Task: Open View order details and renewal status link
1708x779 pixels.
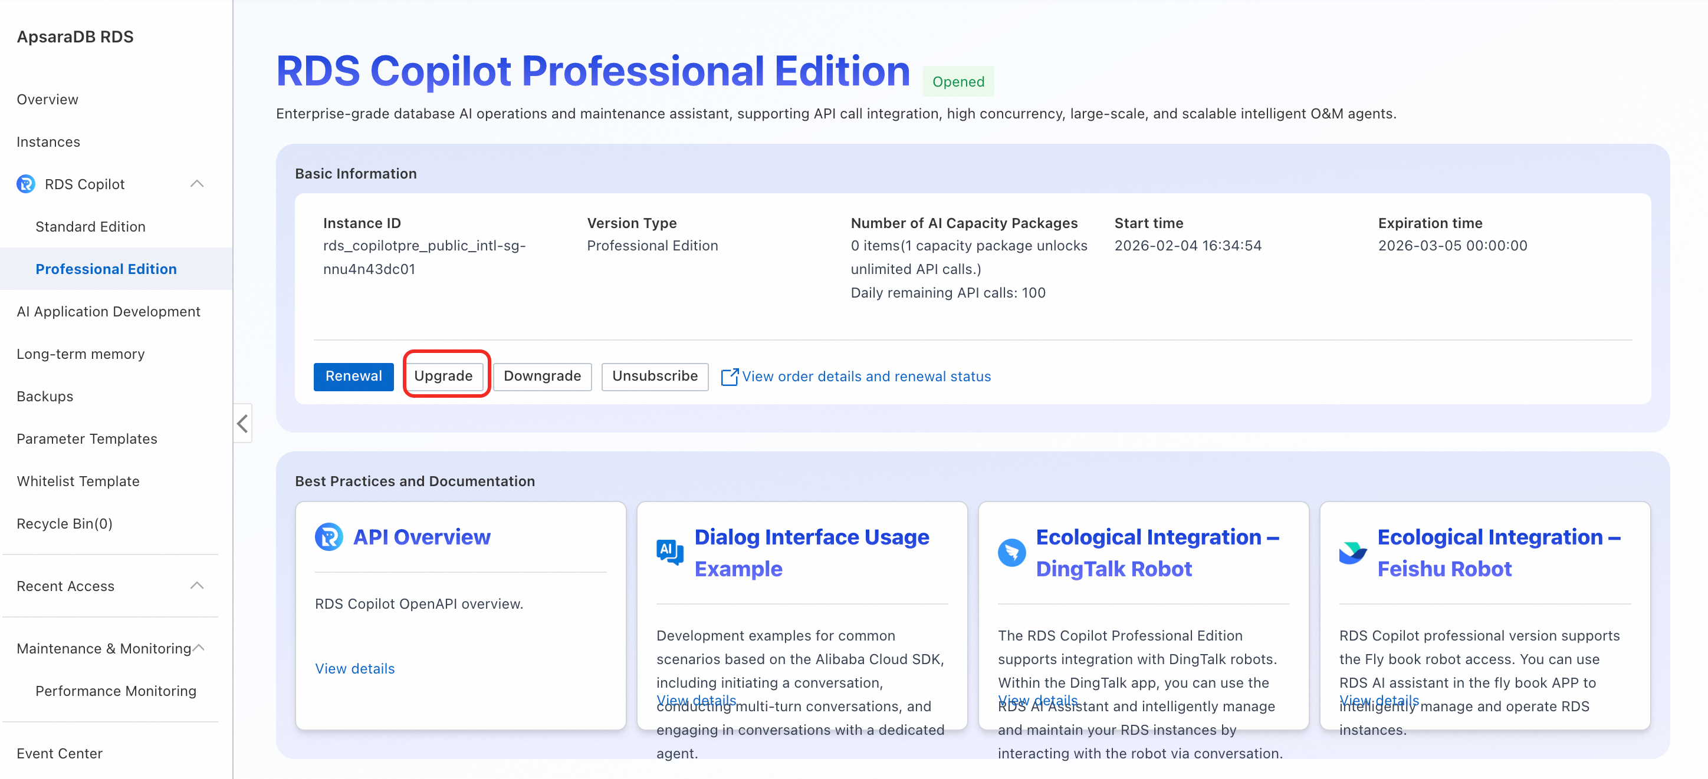Action: [866, 377]
